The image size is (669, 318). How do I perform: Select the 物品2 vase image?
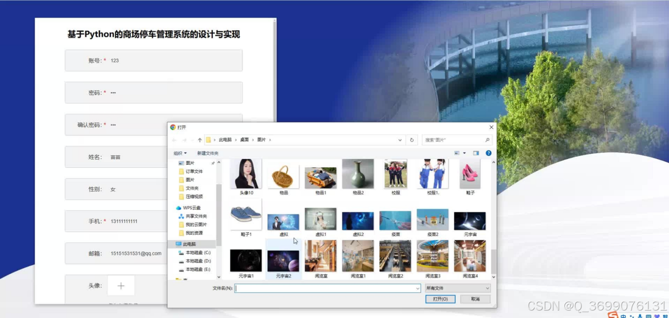click(x=358, y=177)
